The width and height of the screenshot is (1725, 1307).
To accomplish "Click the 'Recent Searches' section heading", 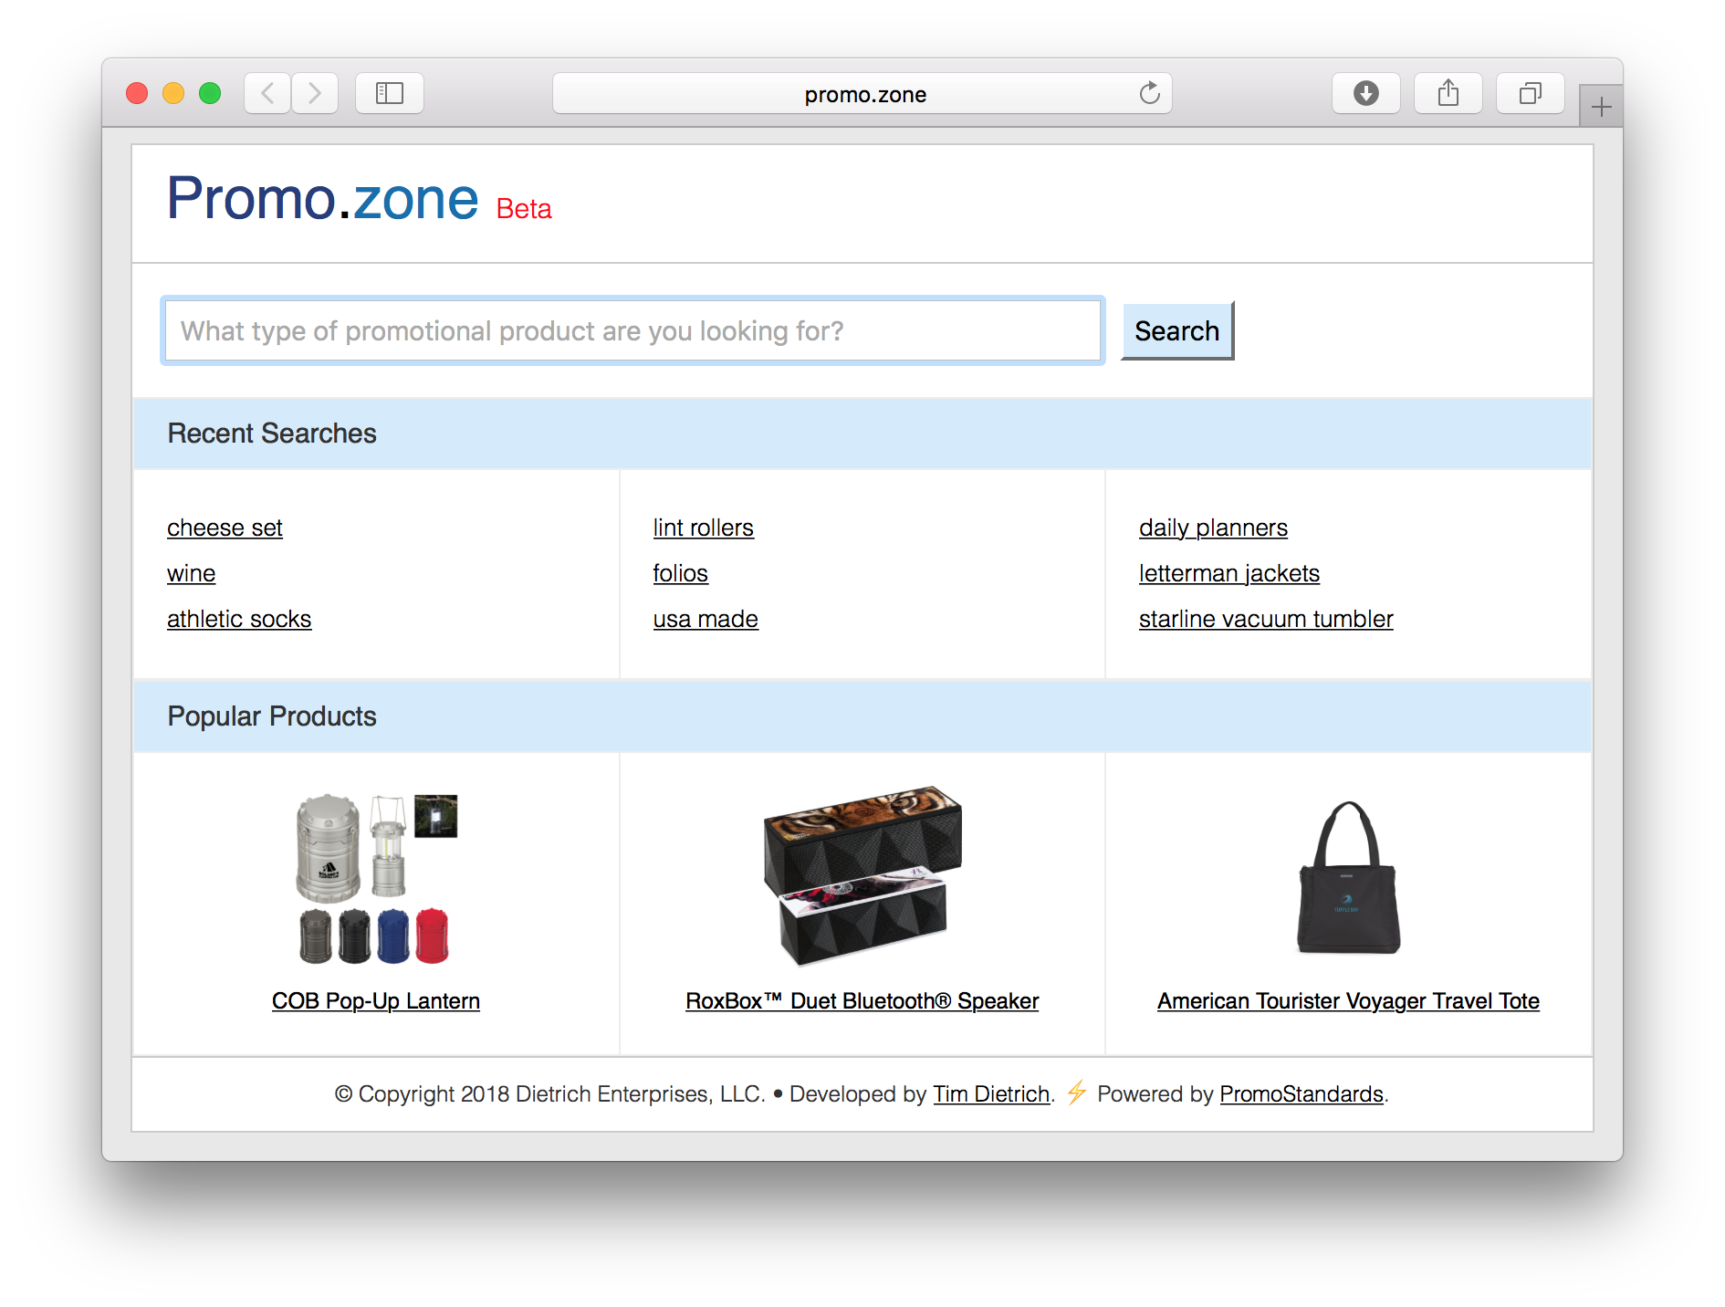I will click(x=272, y=434).
